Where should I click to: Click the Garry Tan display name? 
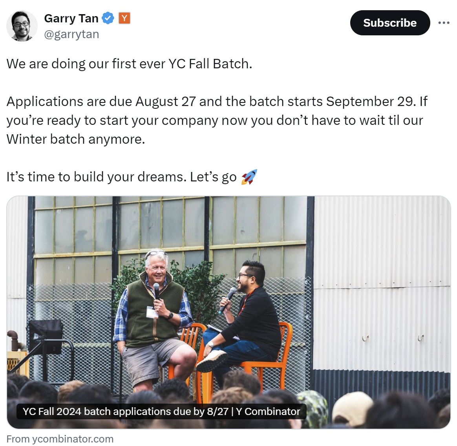pos(71,18)
